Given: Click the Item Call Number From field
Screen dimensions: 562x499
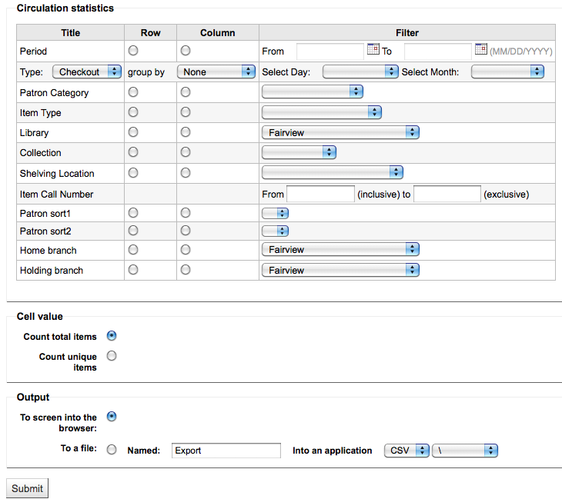Looking at the screenshot, I should pyautogui.click(x=321, y=194).
